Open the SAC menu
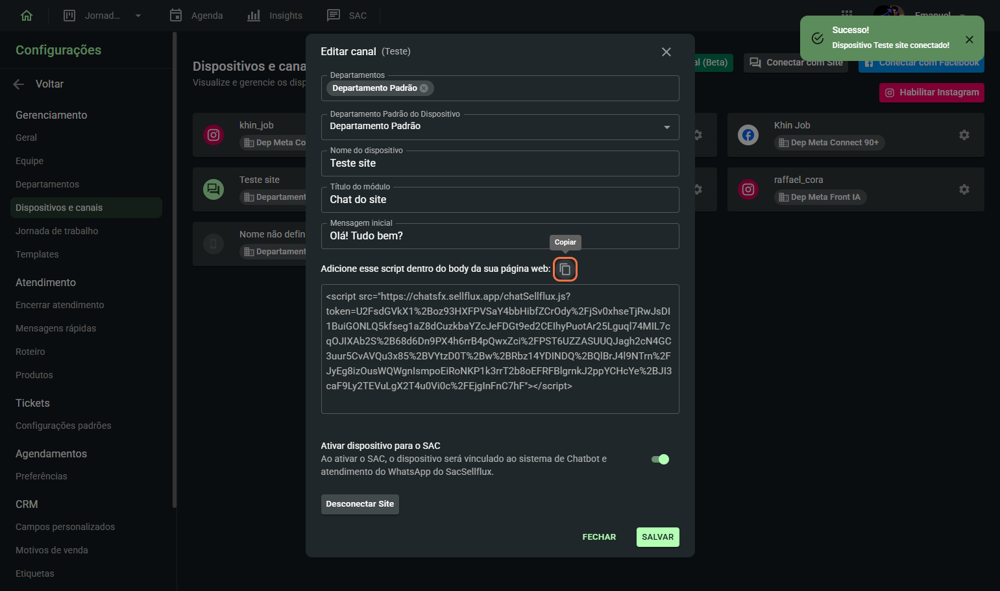The height and width of the screenshot is (591, 1000). click(347, 16)
